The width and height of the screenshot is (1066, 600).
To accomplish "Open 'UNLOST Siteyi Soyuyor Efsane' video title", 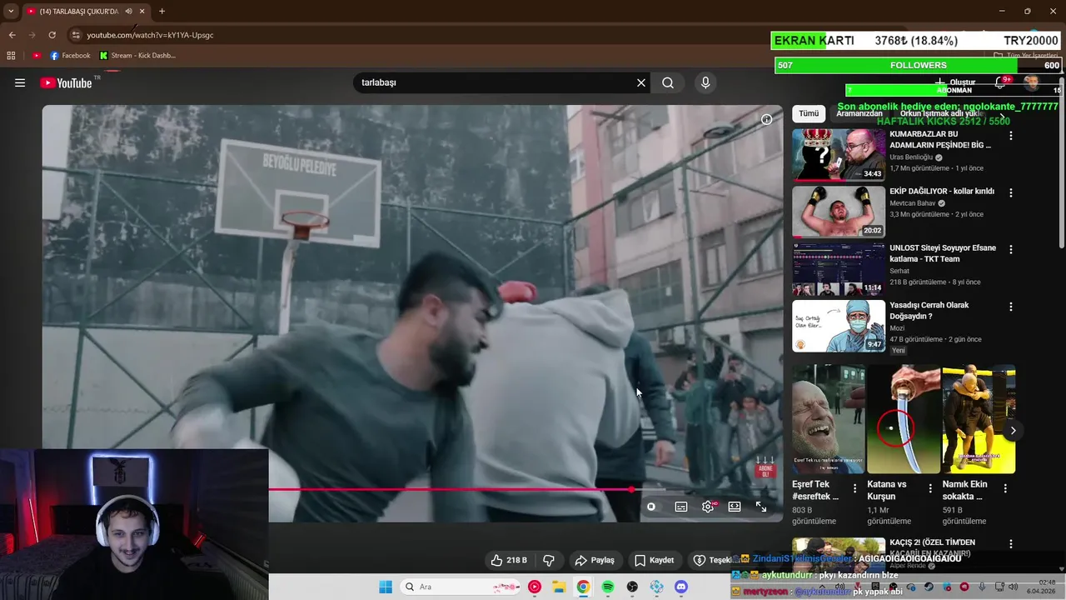I will click(x=942, y=253).
